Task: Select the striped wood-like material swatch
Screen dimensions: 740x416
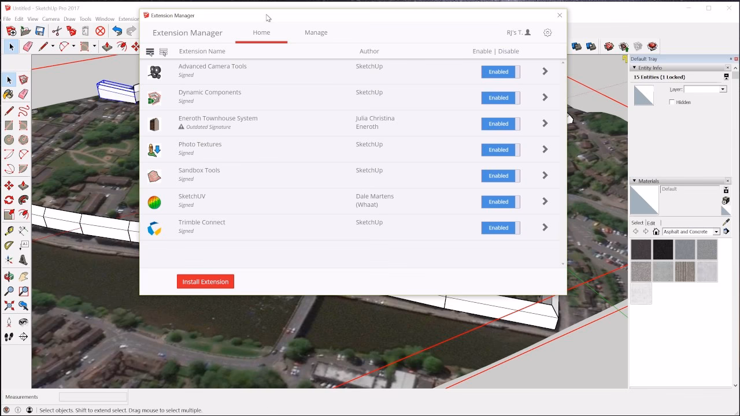Action: point(685,272)
